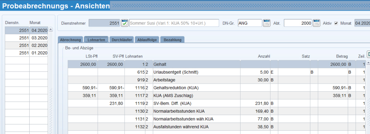Click the Monat field showing 04.2020
The width and height of the screenshot is (370, 134).
click(x=362, y=23)
